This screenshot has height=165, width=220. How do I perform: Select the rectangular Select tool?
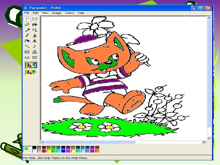[x=35, y=19]
